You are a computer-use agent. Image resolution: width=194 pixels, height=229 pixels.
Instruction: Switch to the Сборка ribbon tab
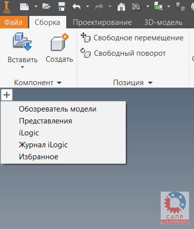(48, 22)
